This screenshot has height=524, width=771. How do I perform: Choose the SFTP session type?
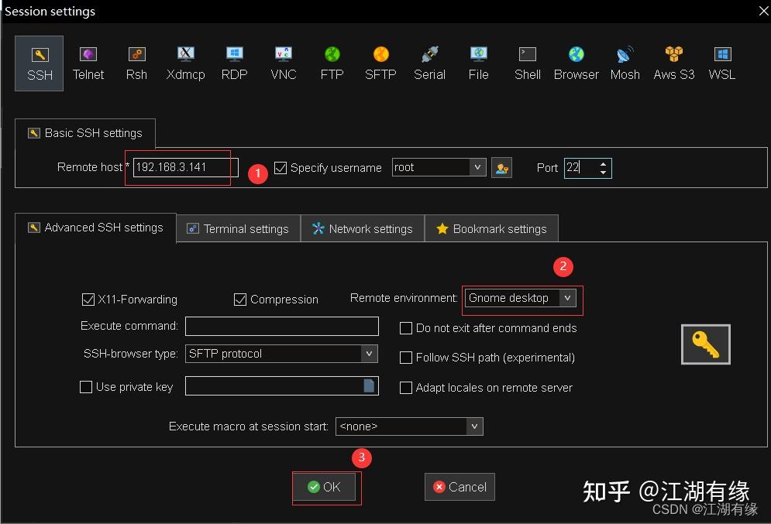tap(380, 63)
